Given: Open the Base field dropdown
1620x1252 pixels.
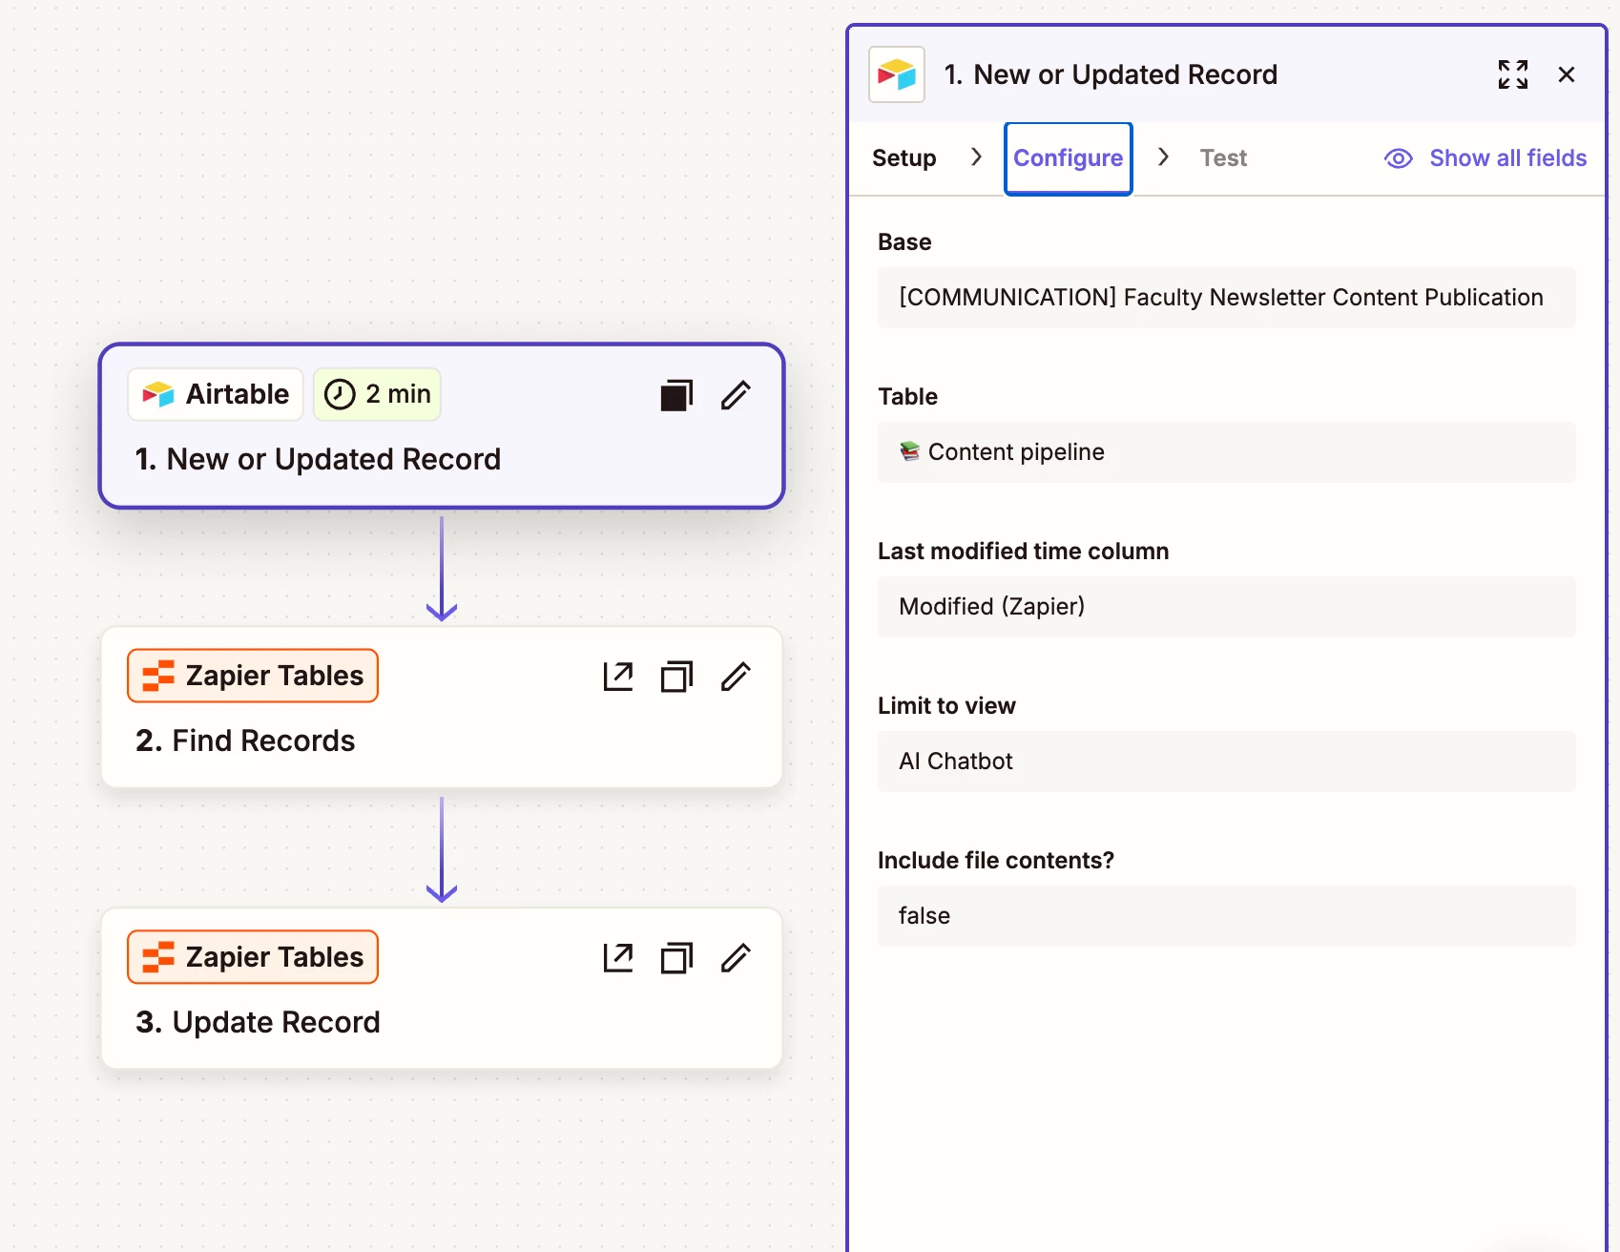Looking at the screenshot, I should click(1227, 298).
